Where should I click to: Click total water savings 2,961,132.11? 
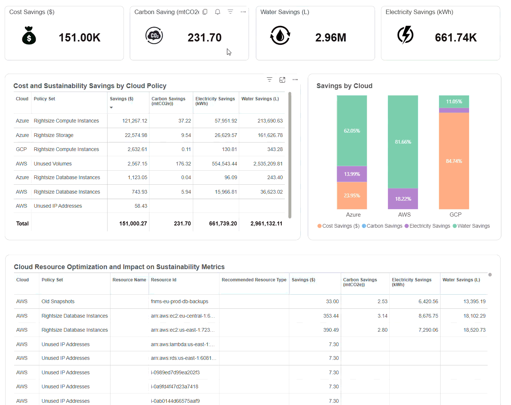click(266, 224)
